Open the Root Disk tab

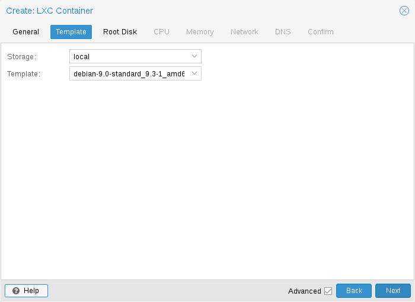click(120, 32)
